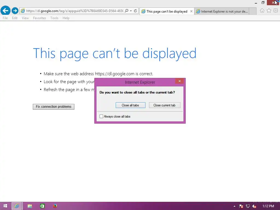Open the Help menu
This screenshot has height=210, width=280.
66,18
